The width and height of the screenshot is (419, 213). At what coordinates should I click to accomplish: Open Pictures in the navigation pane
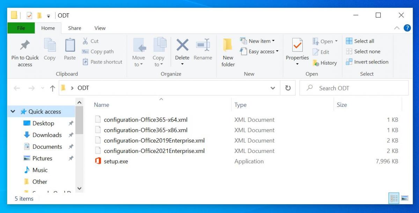(42, 158)
